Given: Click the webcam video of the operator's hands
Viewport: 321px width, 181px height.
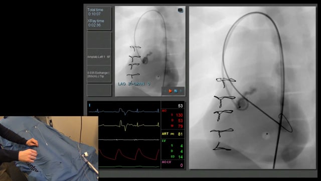Looking at the screenshot, I should [x=49, y=149].
